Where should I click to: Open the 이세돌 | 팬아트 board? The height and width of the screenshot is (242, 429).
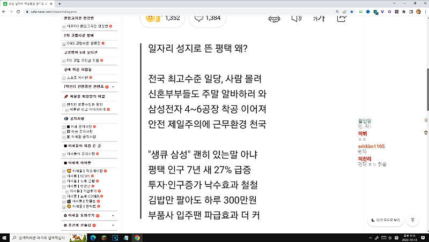[82, 206]
